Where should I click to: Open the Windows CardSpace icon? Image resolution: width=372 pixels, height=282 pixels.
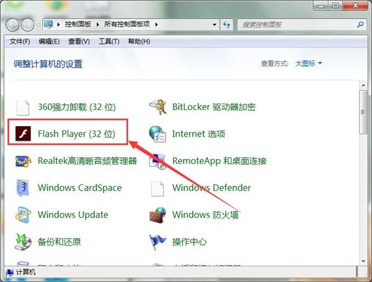click(x=23, y=188)
